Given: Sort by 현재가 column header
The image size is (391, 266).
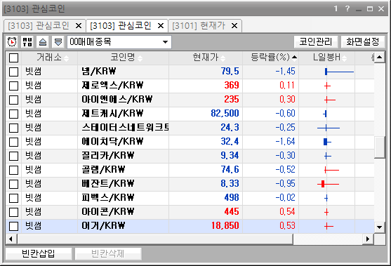Looking at the screenshot, I should (206, 58).
